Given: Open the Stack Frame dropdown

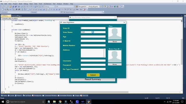Looking at the screenshot, I should tap(88, 12).
